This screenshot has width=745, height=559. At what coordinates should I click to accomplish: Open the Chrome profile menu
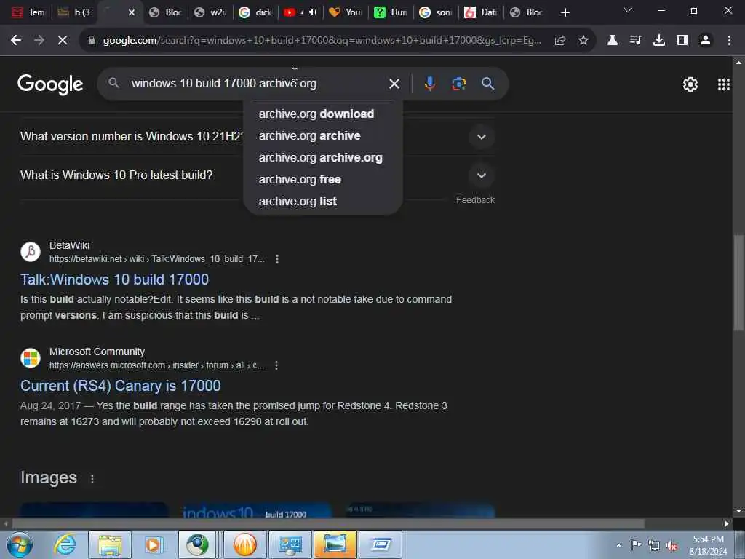(706, 41)
